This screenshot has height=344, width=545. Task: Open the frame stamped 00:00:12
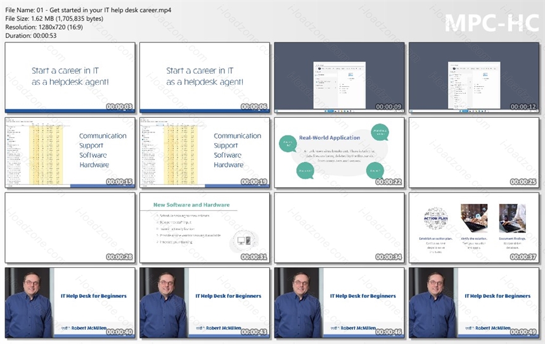pyautogui.click(x=474, y=77)
